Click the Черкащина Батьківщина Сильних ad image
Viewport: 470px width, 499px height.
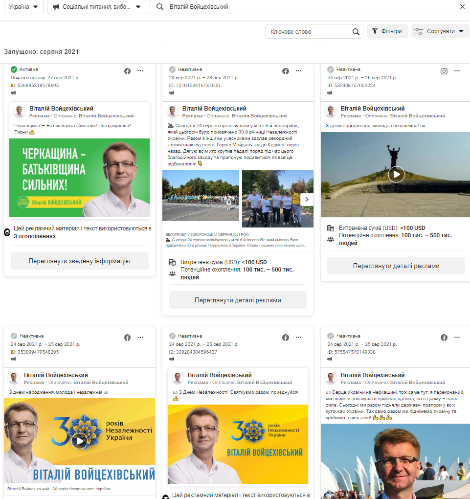coord(79,178)
